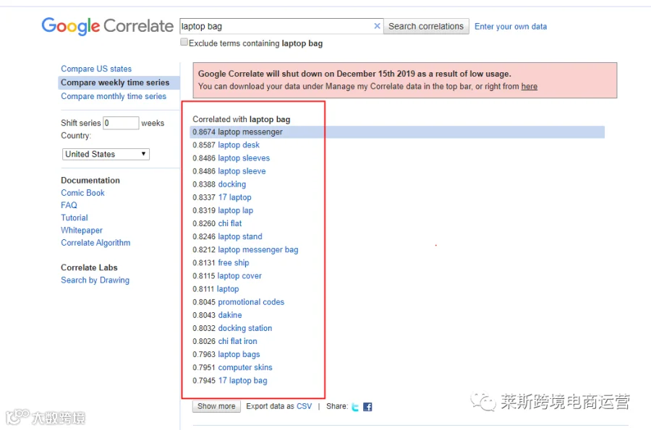Viewport: 651px width, 430px height.
Task: Share results on Twitter
Action: point(355,407)
